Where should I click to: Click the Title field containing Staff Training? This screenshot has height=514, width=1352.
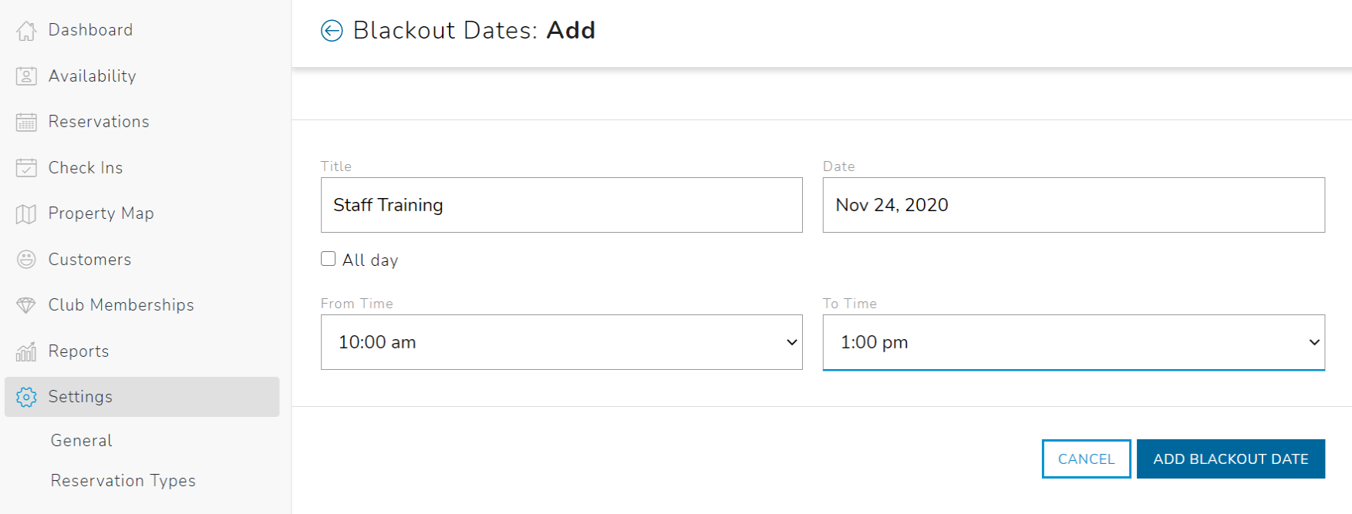pyautogui.click(x=561, y=205)
